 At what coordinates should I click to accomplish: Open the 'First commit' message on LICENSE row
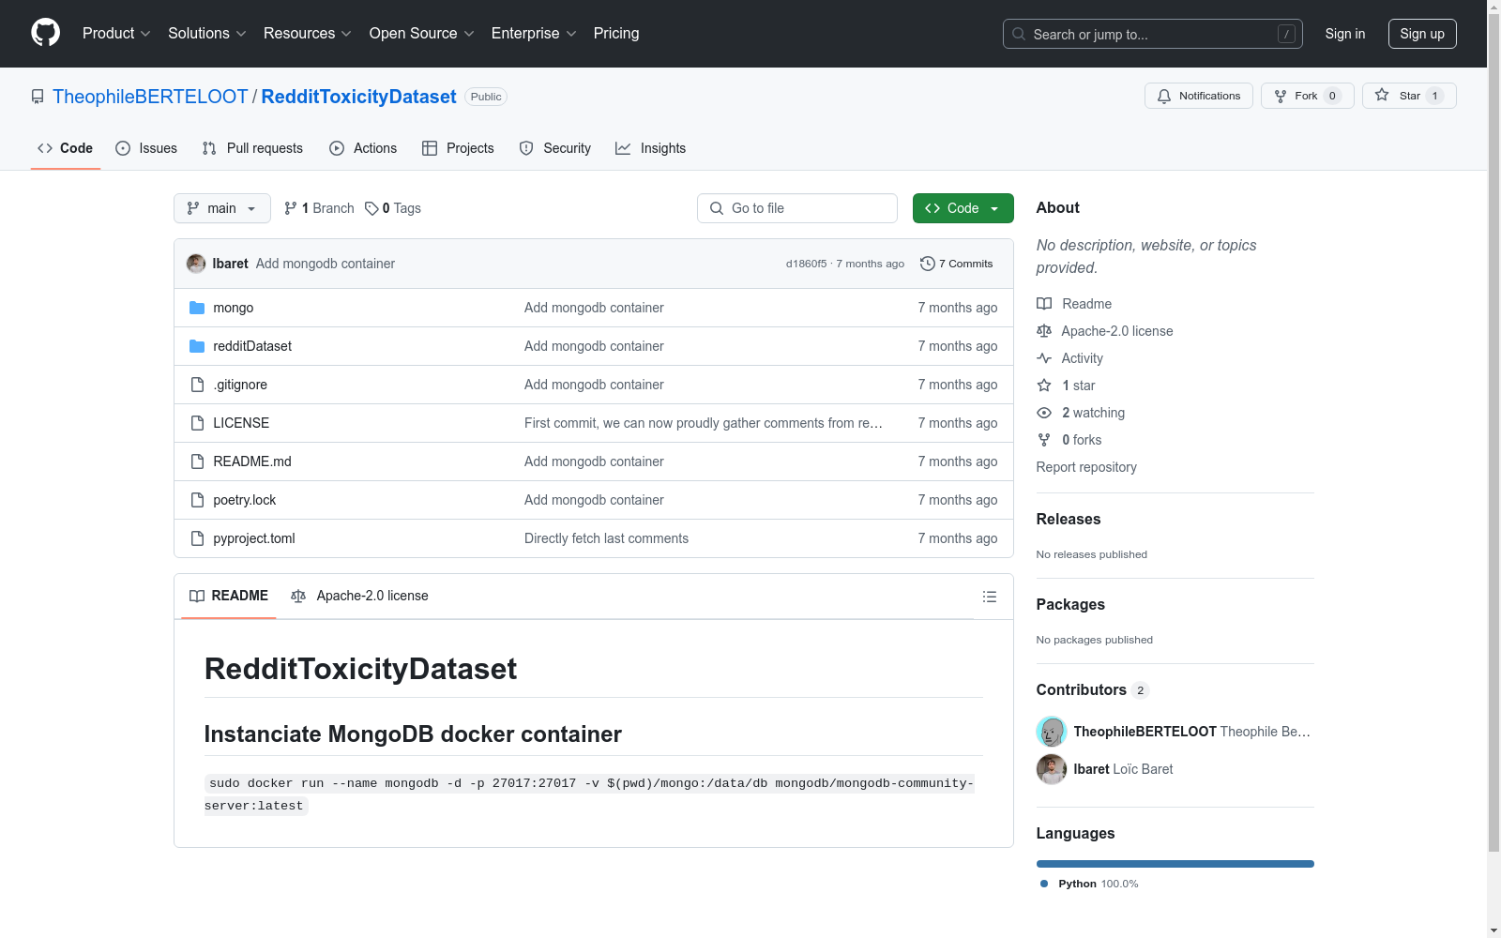(x=704, y=423)
